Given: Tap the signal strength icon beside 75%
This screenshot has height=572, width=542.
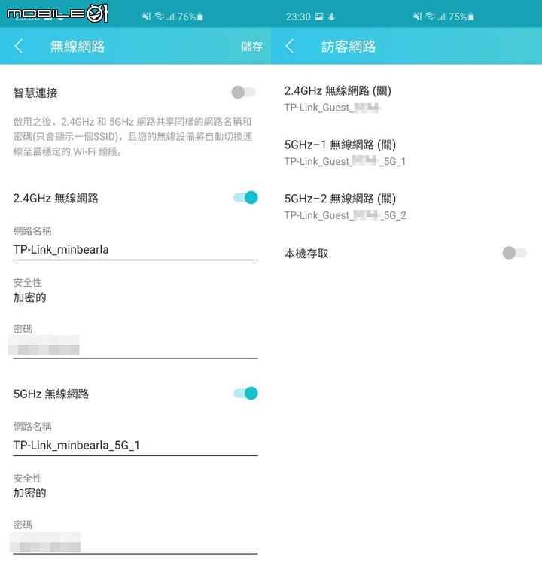Looking at the screenshot, I should coord(442,17).
